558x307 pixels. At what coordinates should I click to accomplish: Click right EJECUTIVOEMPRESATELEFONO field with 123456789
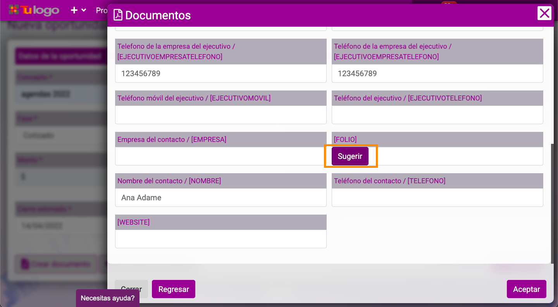pyautogui.click(x=437, y=73)
